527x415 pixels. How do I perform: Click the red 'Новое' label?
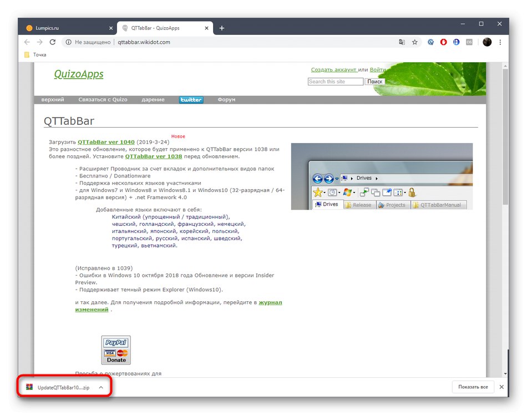[x=178, y=136]
